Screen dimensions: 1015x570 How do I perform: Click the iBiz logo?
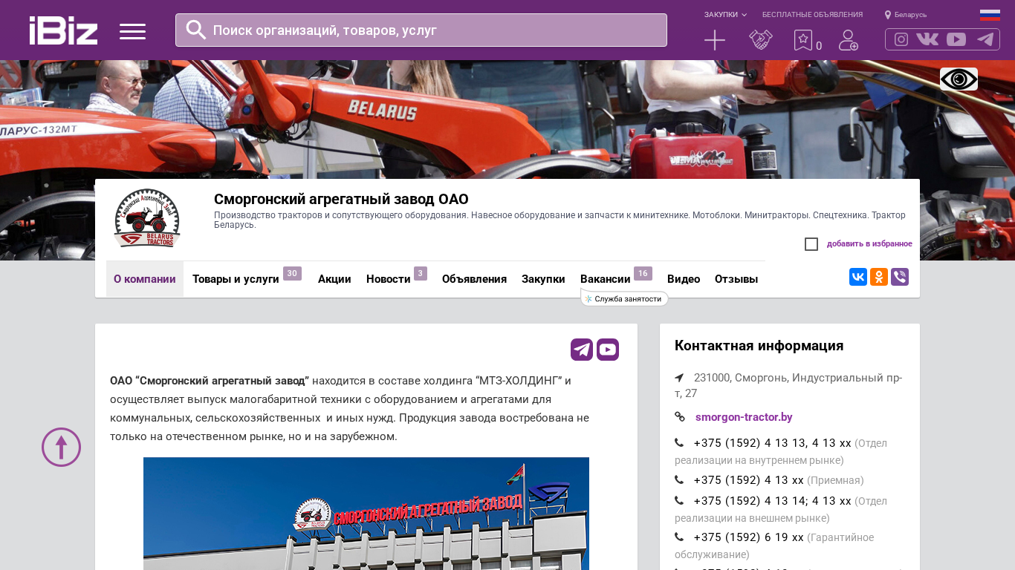click(x=63, y=30)
